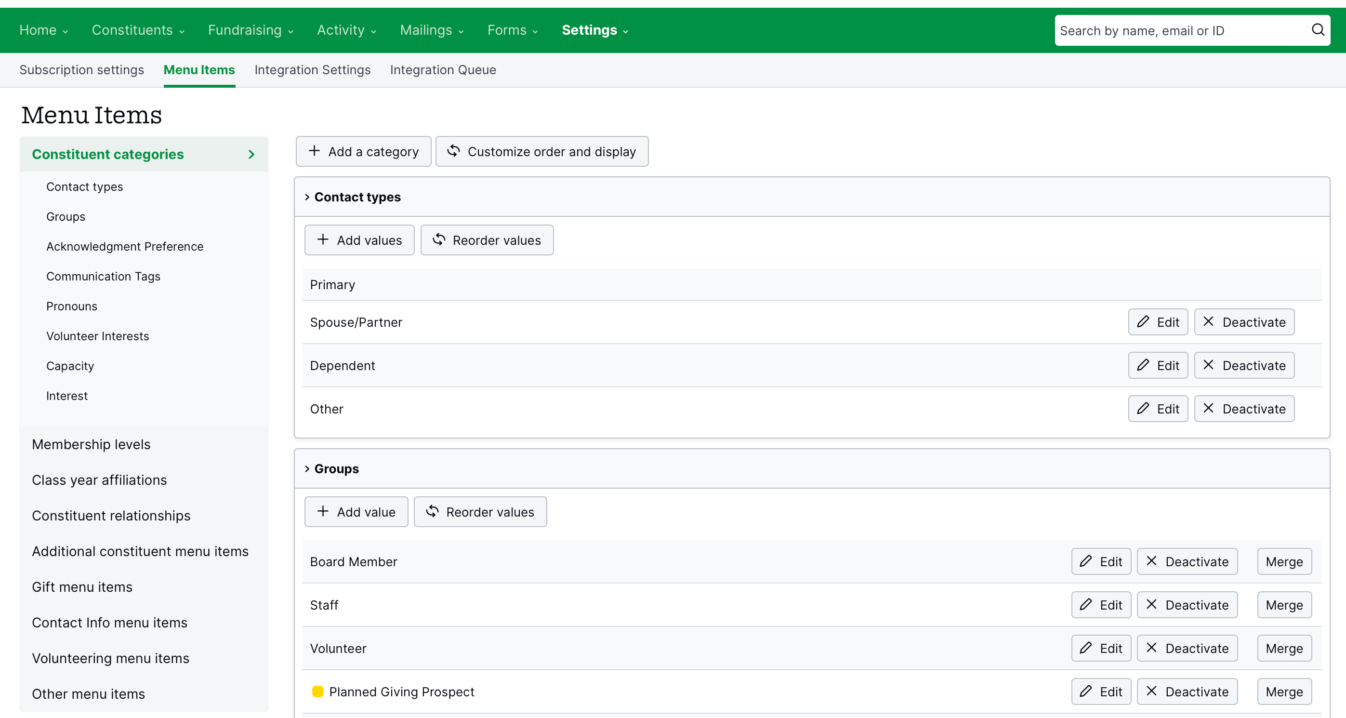Click X icon to deactivate Dependent
This screenshot has height=718, width=1346.
coord(1208,365)
